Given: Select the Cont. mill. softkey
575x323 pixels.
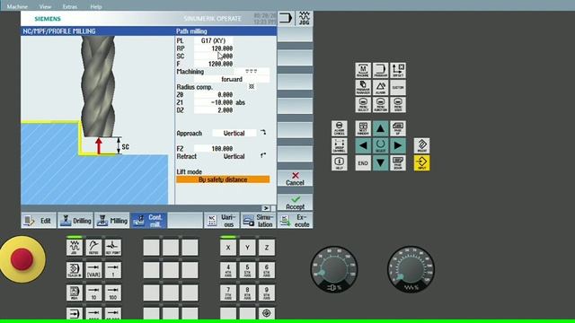Looking at the screenshot, I should point(149,221).
